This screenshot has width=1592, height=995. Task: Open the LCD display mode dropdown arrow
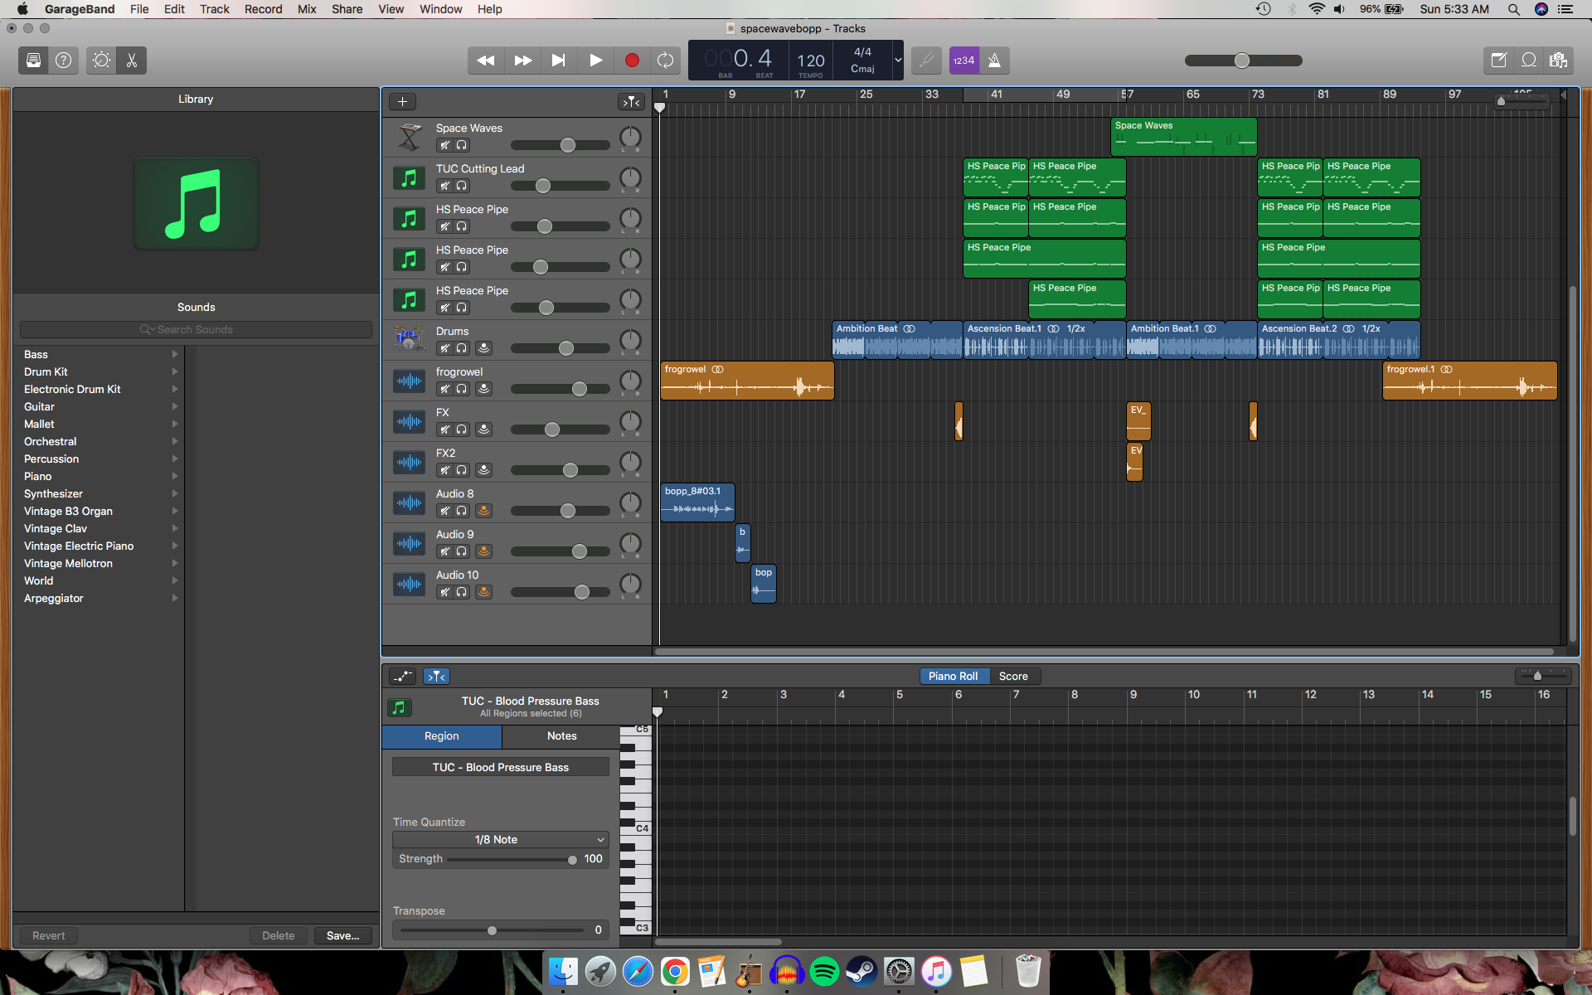898,61
